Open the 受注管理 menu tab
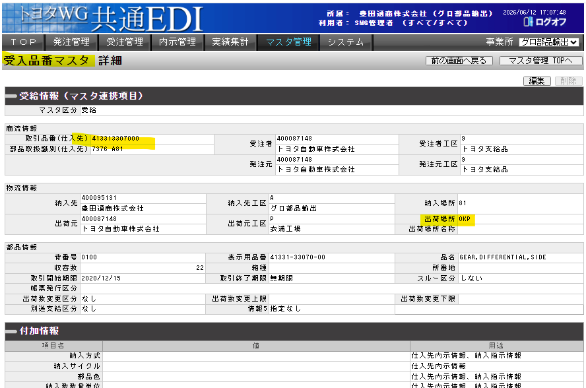Viewport: 586px width, 388px height. point(125,42)
